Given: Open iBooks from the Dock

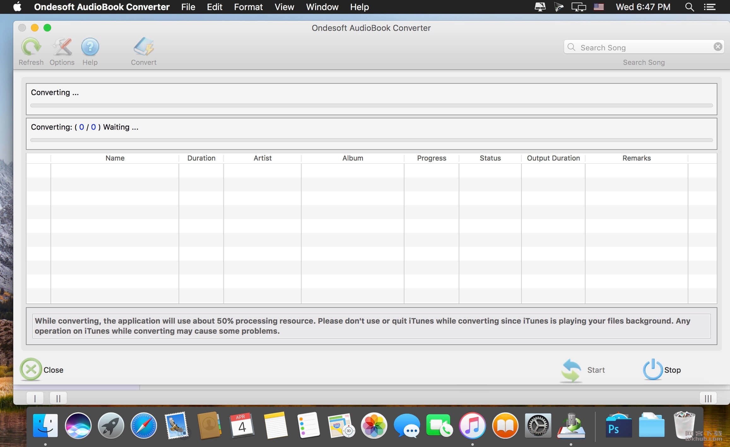Looking at the screenshot, I should (x=505, y=426).
